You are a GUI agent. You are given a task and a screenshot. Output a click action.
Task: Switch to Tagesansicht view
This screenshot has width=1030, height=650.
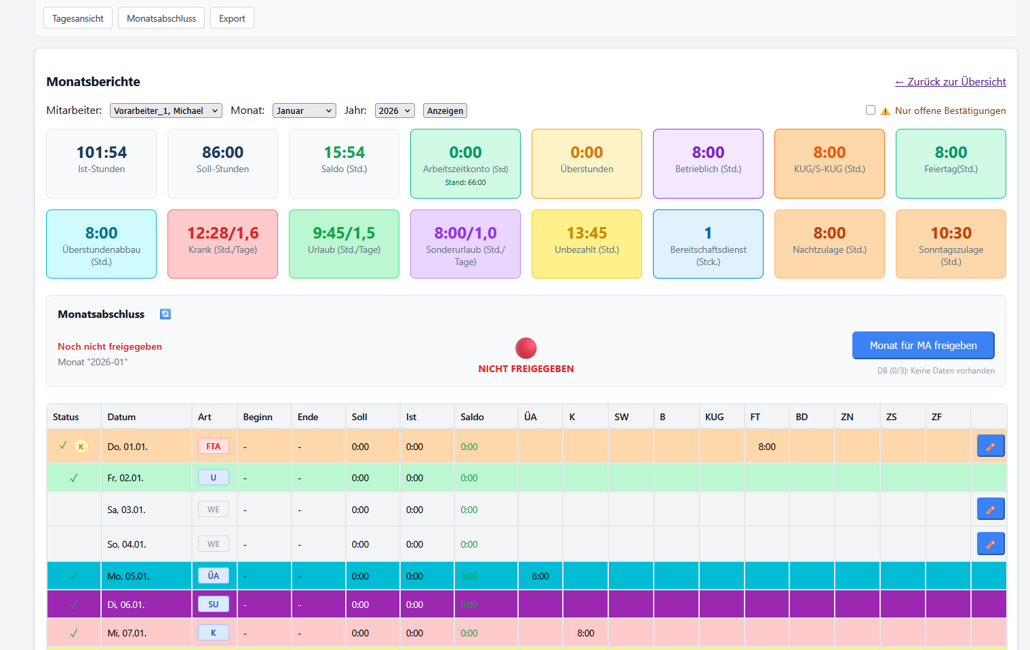point(78,18)
